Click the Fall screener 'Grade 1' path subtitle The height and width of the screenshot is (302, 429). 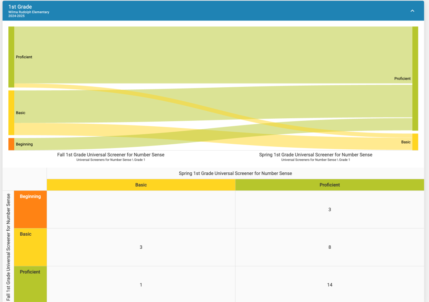pyautogui.click(x=111, y=160)
